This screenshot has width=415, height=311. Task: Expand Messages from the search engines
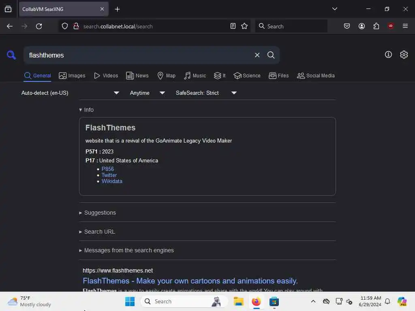pyautogui.click(x=126, y=250)
